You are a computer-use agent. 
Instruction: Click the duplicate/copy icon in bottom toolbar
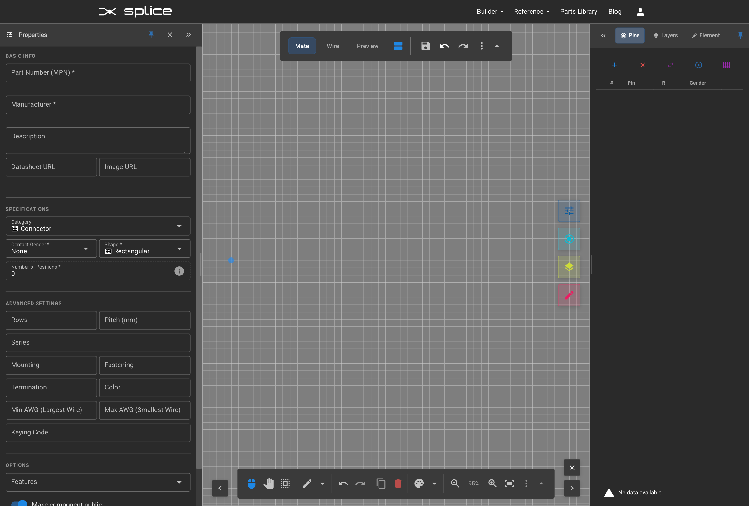click(381, 484)
